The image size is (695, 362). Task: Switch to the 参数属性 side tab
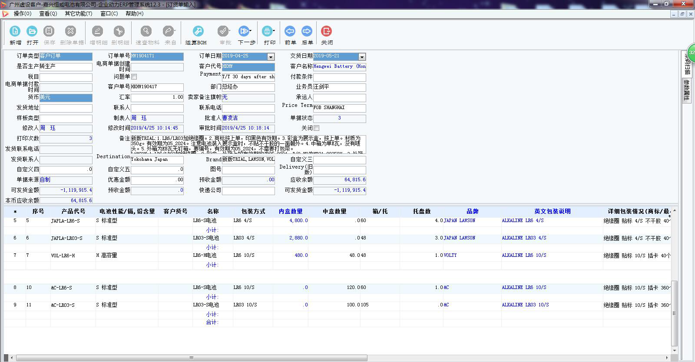686,90
